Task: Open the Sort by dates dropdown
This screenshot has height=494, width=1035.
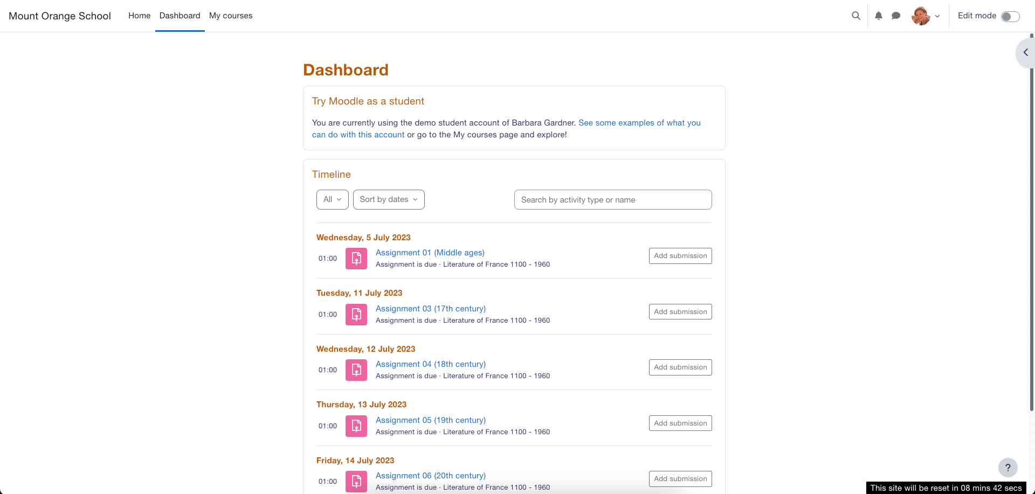Action: [x=389, y=199]
